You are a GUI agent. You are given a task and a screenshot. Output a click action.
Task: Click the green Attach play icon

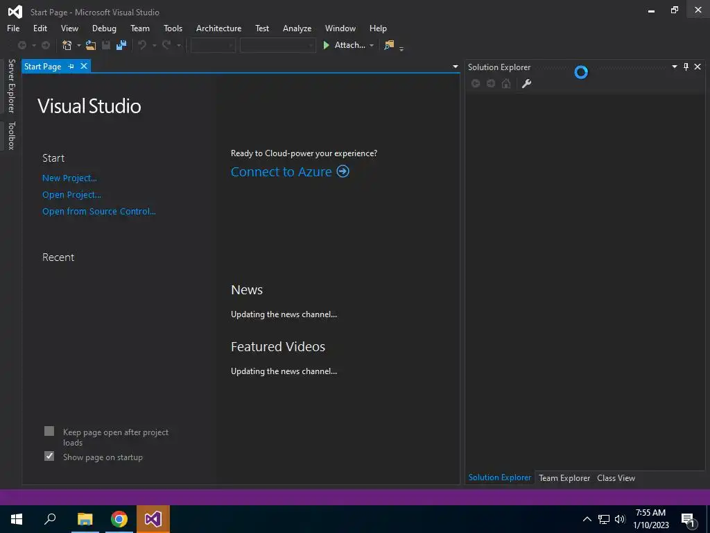(x=326, y=45)
